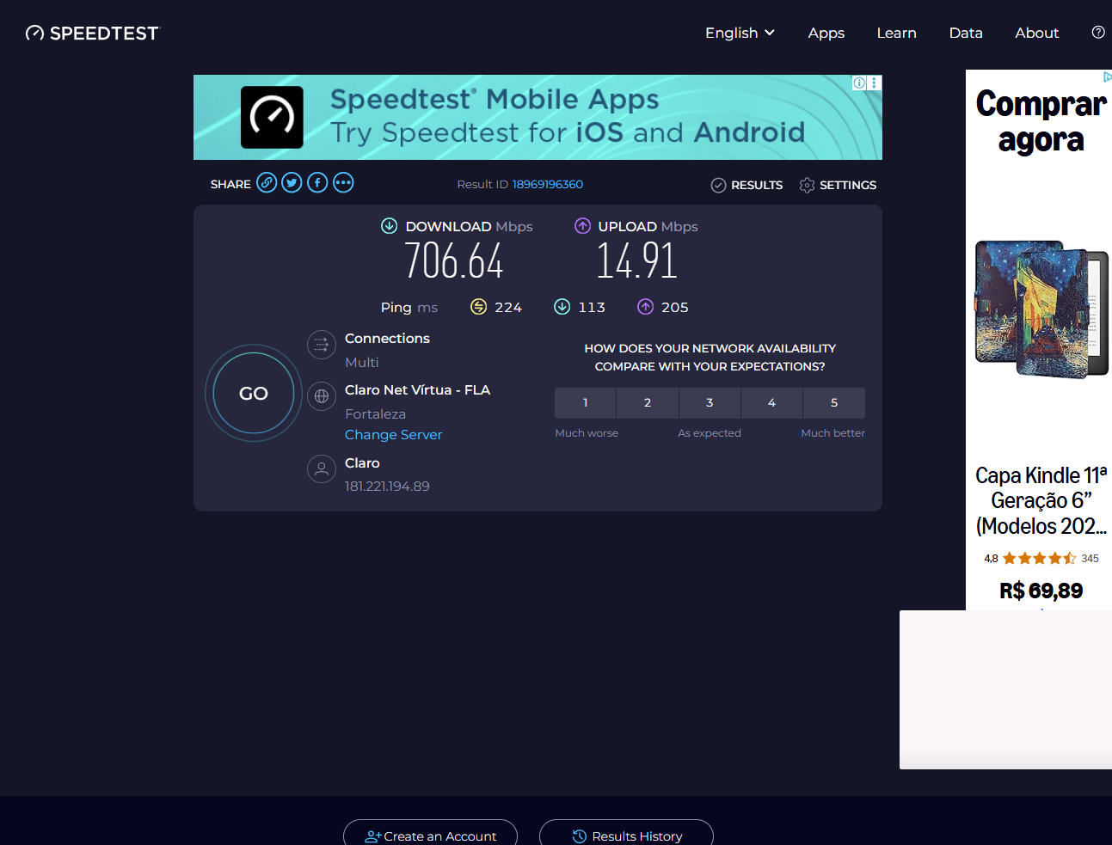Open more sharing options icon

[x=342, y=182]
